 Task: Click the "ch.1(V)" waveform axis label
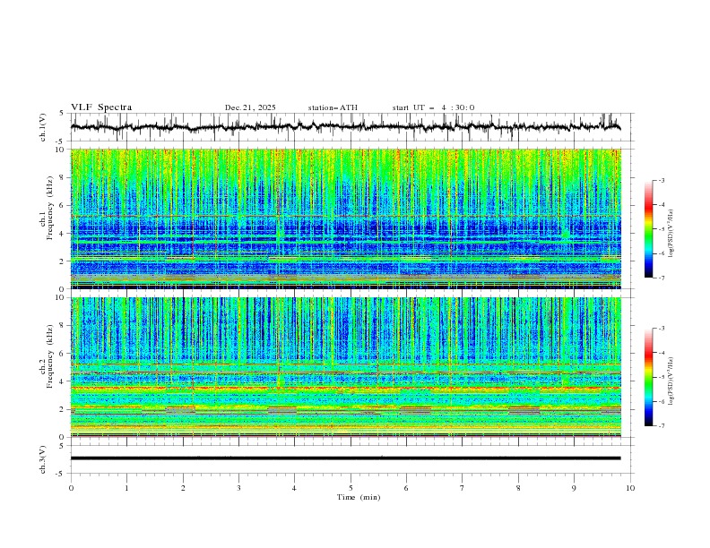(x=43, y=127)
